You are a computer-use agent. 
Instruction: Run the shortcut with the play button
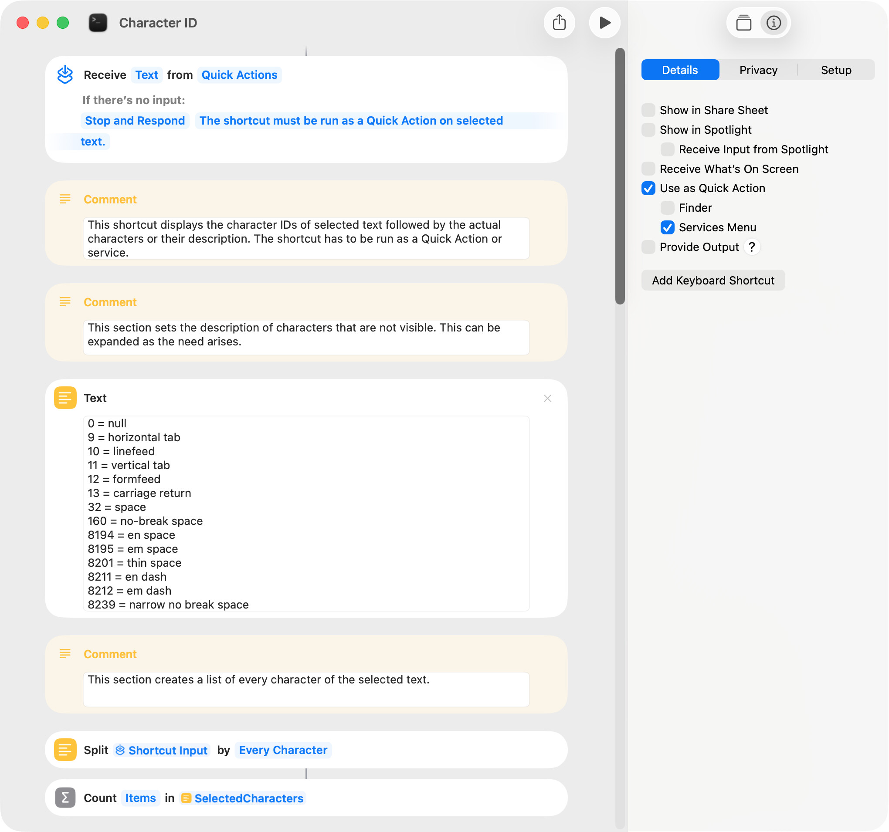tap(604, 23)
